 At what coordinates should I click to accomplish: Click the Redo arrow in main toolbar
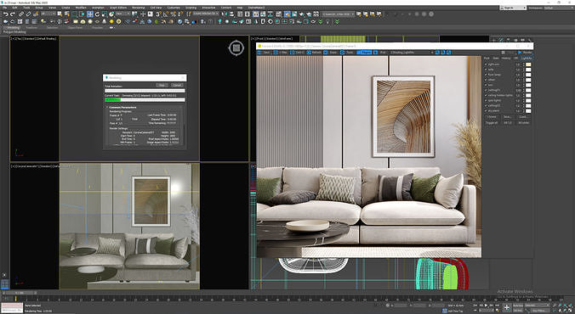13,14
